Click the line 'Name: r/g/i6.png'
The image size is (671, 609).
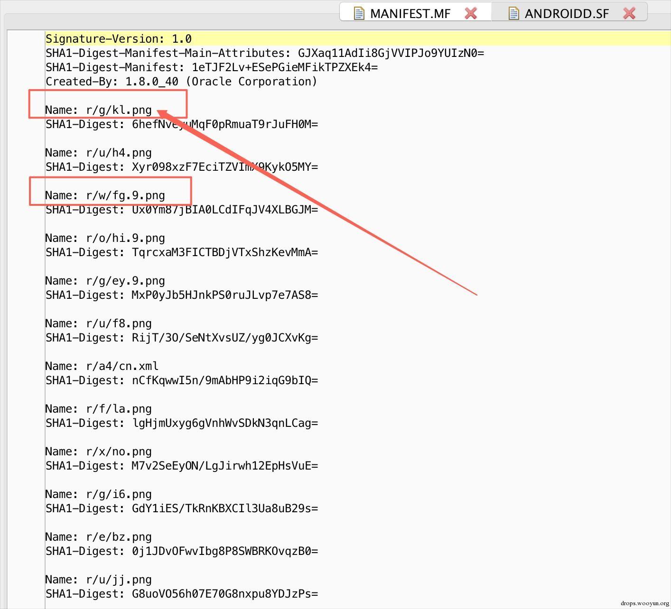99,494
